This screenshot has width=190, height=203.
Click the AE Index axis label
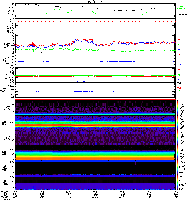coord(9,11)
